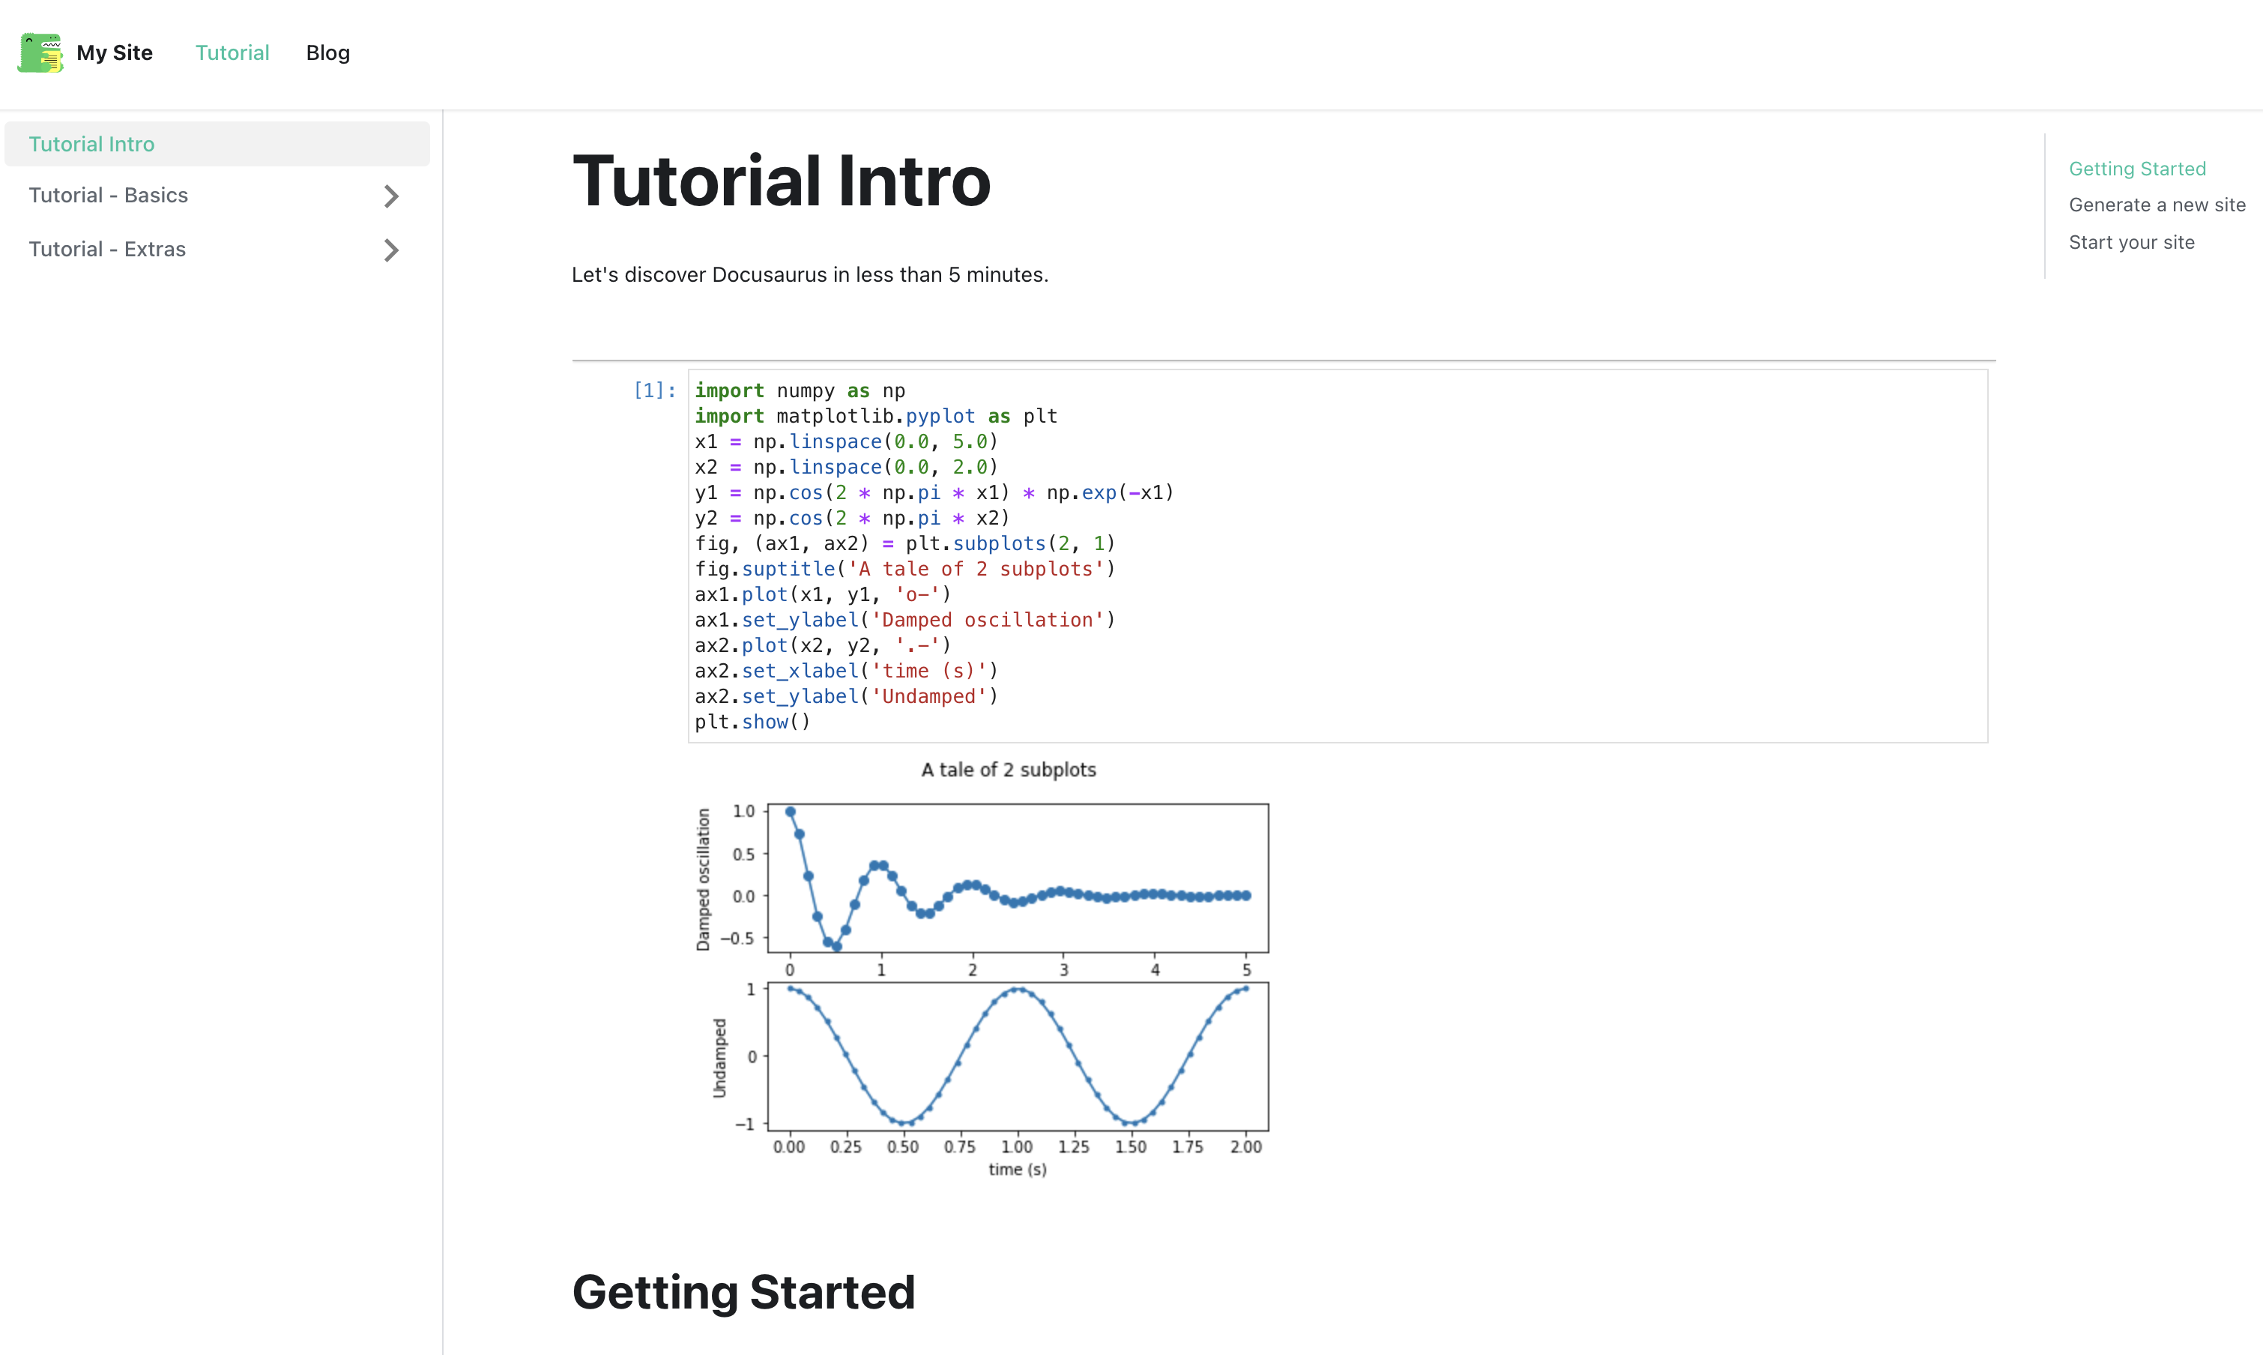The height and width of the screenshot is (1355, 2263).
Task: Expand the Tutorial - Basics chevron
Action: [390, 196]
